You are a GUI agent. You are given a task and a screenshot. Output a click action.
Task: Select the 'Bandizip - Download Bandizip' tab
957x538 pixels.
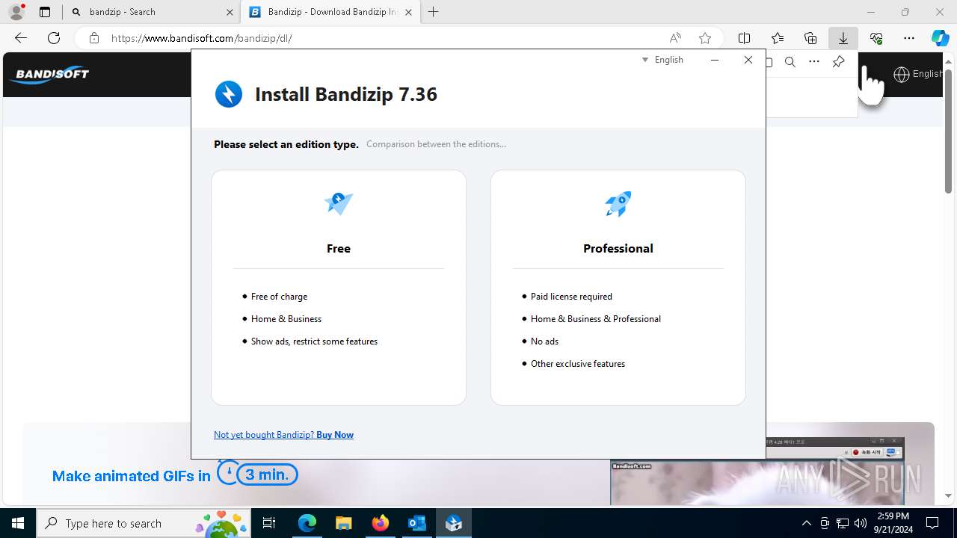[330, 12]
